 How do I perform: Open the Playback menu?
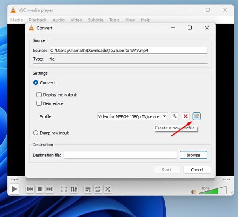(x=38, y=20)
